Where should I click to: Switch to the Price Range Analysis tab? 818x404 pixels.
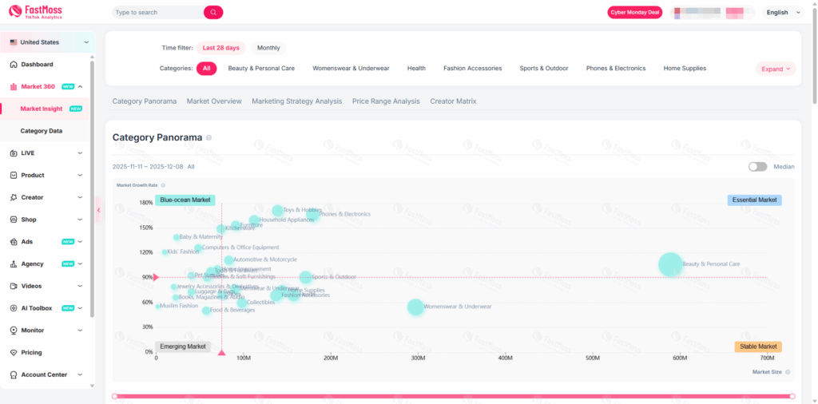tap(386, 101)
